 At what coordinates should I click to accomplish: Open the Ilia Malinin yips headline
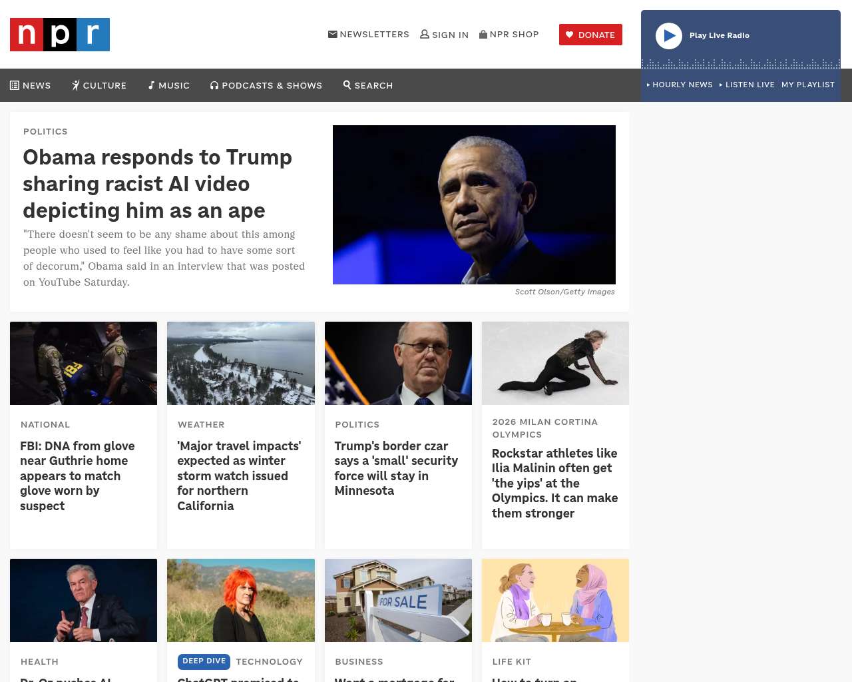(x=555, y=483)
